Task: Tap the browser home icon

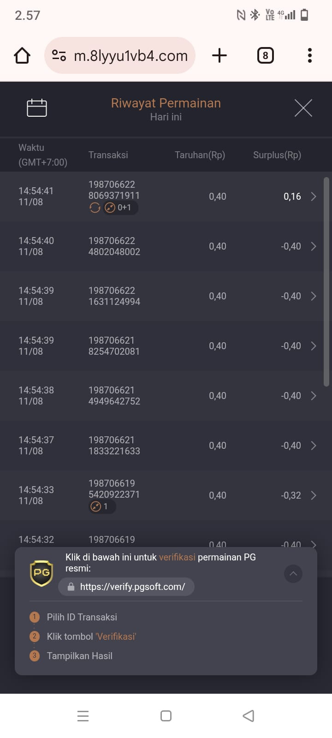Action: coord(22,56)
